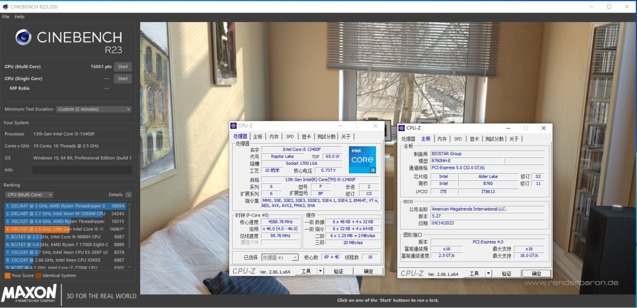Select the Intel Xeon E5-2697 v2 ranking row
This screenshot has width=637, height=308.
[65, 252]
